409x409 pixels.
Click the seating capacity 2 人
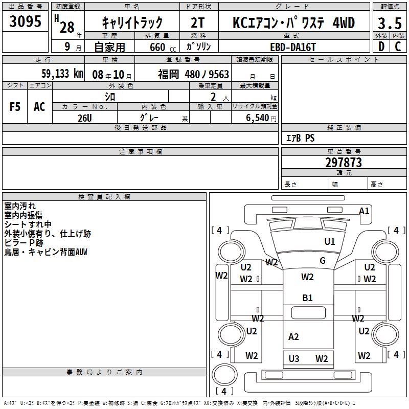pyautogui.click(x=220, y=97)
